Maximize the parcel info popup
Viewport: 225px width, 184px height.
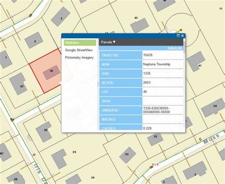(x=178, y=36)
